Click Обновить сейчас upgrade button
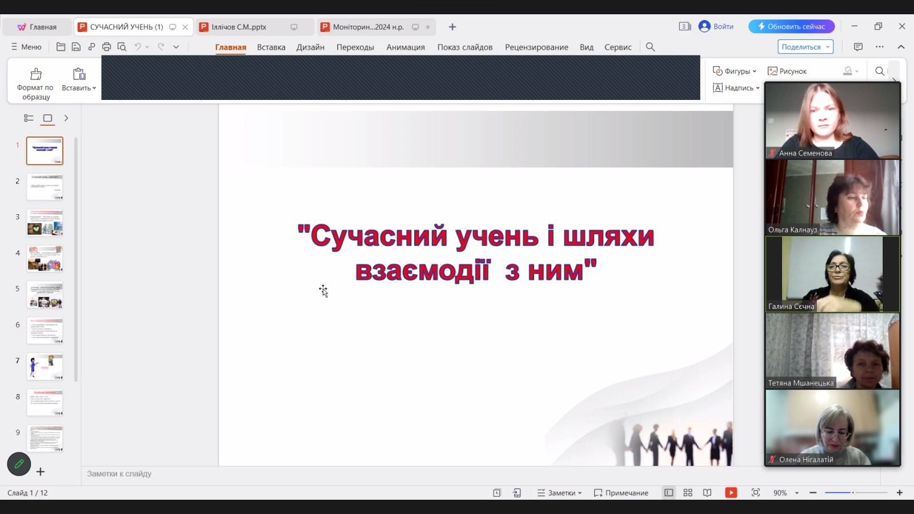914x514 pixels. point(791,26)
